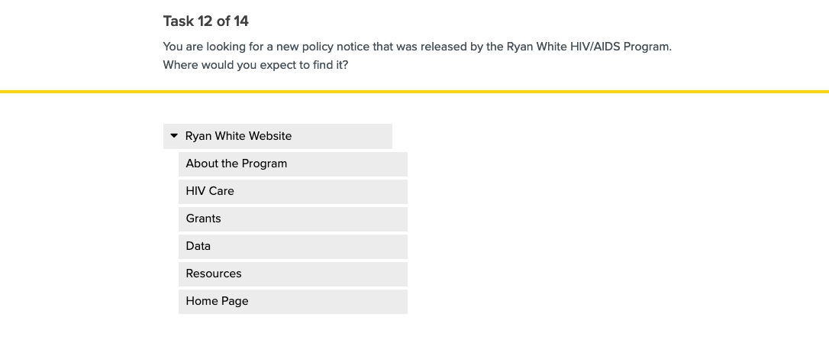829x340 pixels.
Task: Click the Resources row in the tree
Action: (292, 274)
